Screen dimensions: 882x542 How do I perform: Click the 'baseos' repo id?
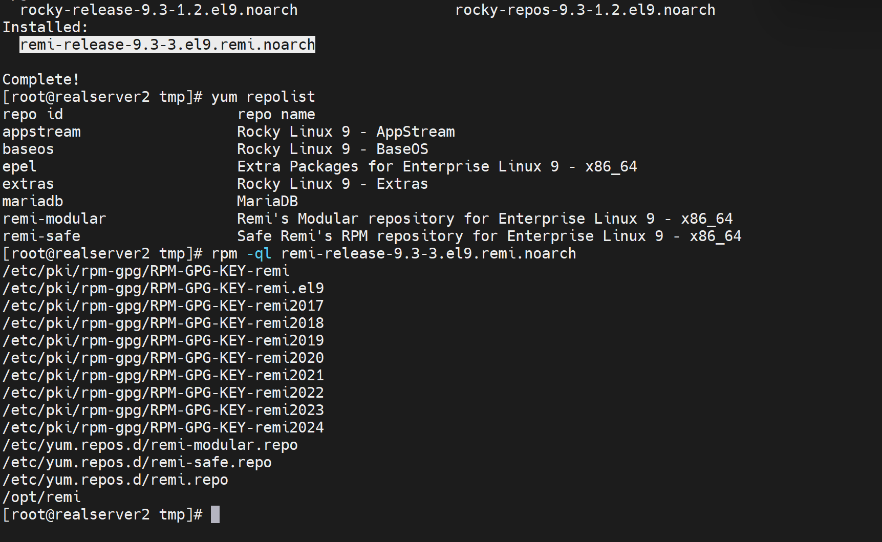tap(28, 149)
